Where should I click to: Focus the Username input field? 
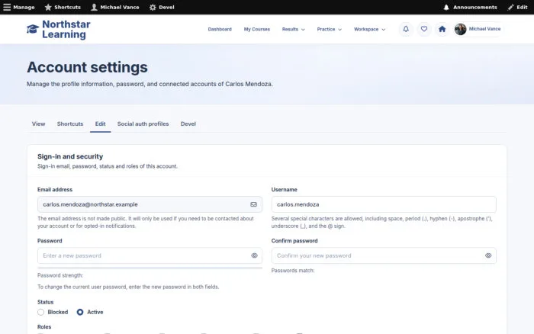(x=384, y=204)
